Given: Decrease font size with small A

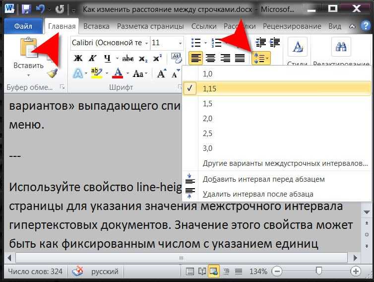Looking at the screenshot, I should (176, 74).
